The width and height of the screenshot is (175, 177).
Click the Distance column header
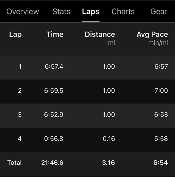click(x=100, y=35)
